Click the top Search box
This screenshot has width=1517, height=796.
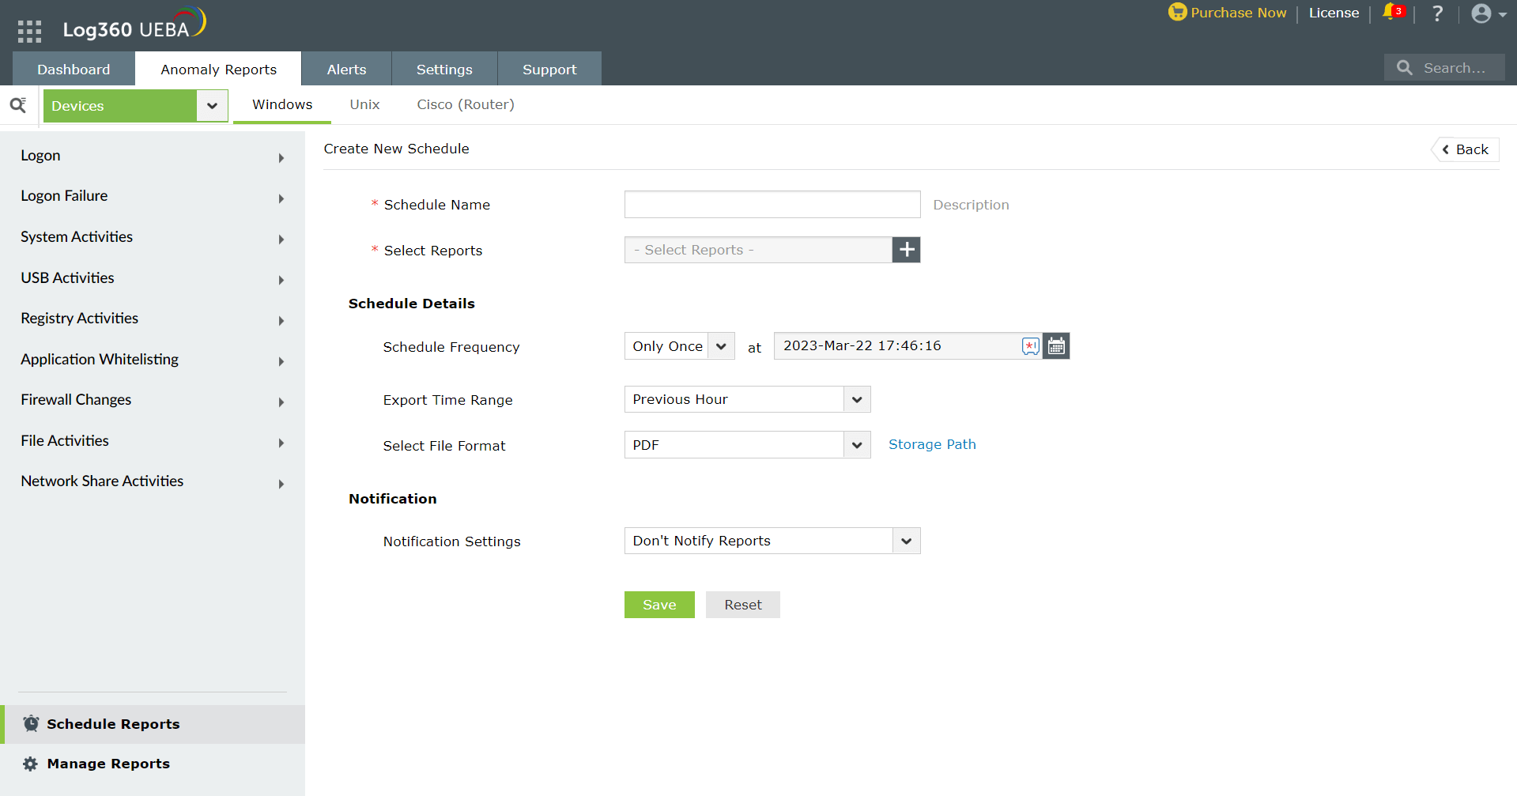1444,68
